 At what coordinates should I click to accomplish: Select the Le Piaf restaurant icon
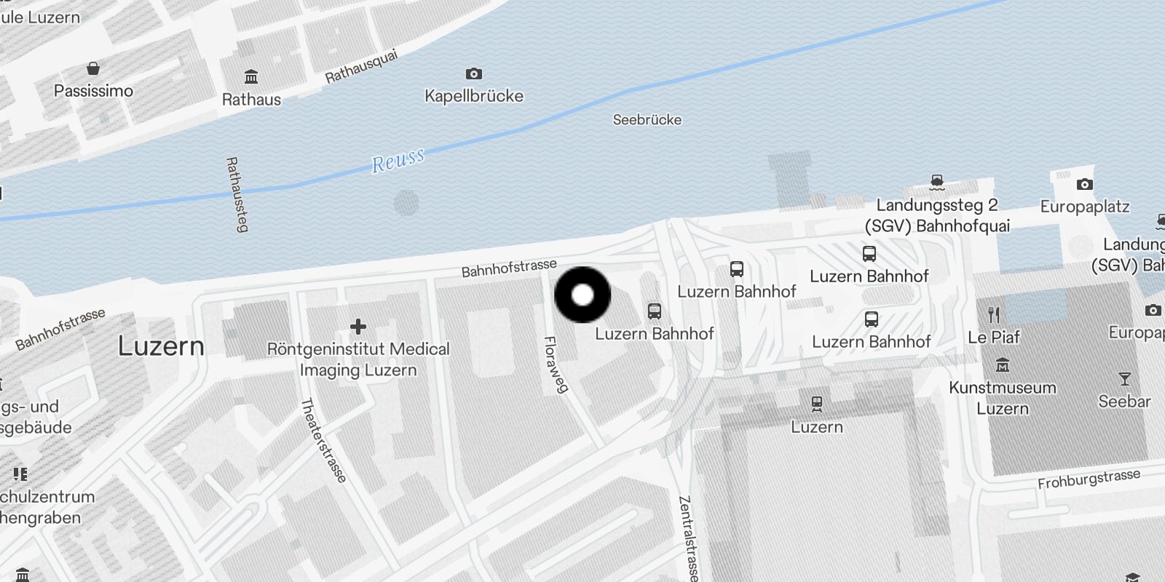pos(994,314)
